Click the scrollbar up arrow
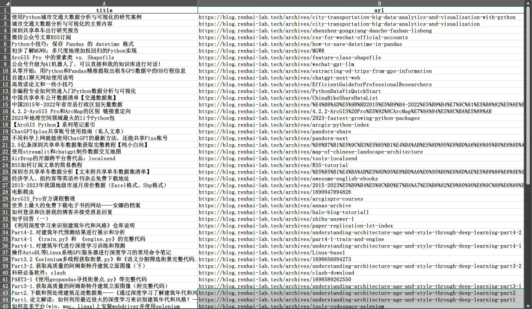The height and width of the screenshot is (309, 532). pyautogui.click(x=528, y=3)
